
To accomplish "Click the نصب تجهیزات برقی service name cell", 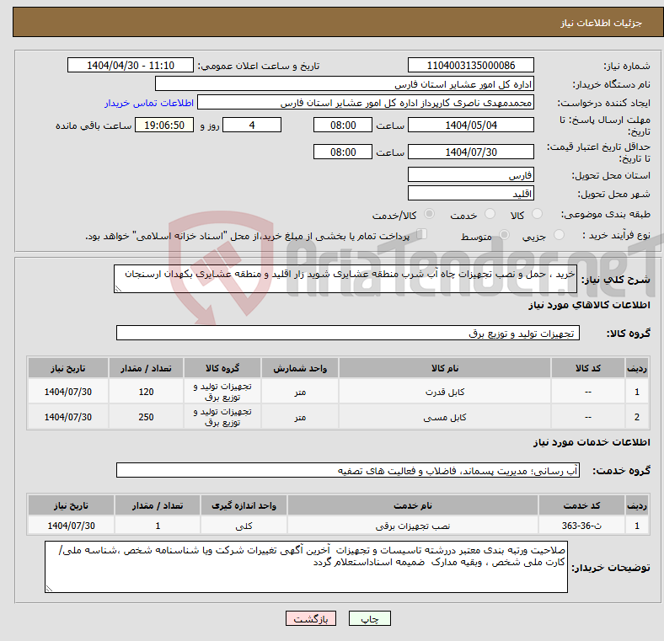I will 413,526.
